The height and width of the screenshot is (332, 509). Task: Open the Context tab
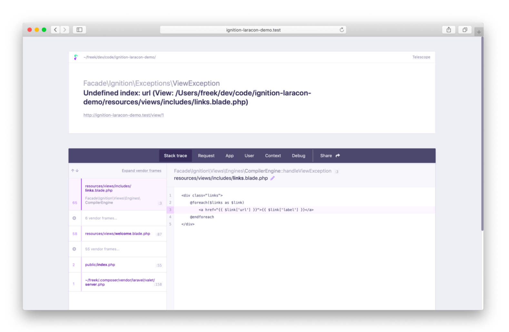click(x=273, y=156)
